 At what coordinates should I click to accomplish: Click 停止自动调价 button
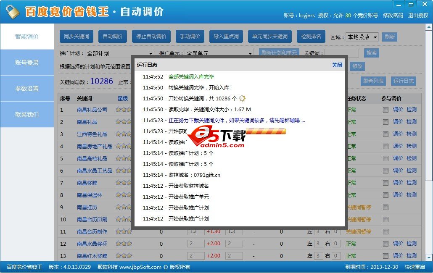[x=151, y=37]
